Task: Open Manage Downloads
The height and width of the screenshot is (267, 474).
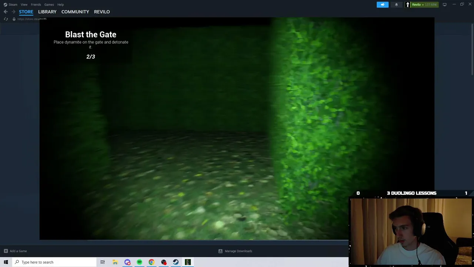Action: pos(235,251)
